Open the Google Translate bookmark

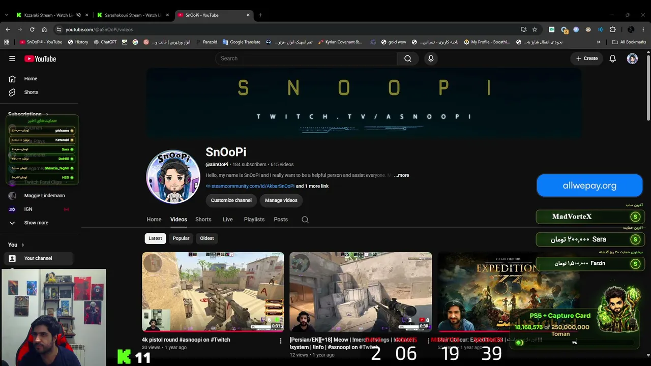[x=242, y=42]
